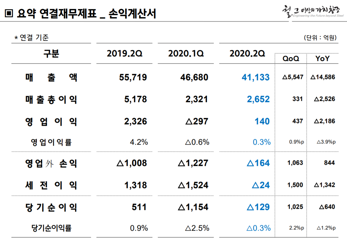This screenshot has width=347, height=239.
Task: Click the blue △164 value
Action: click(x=258, y=163)
